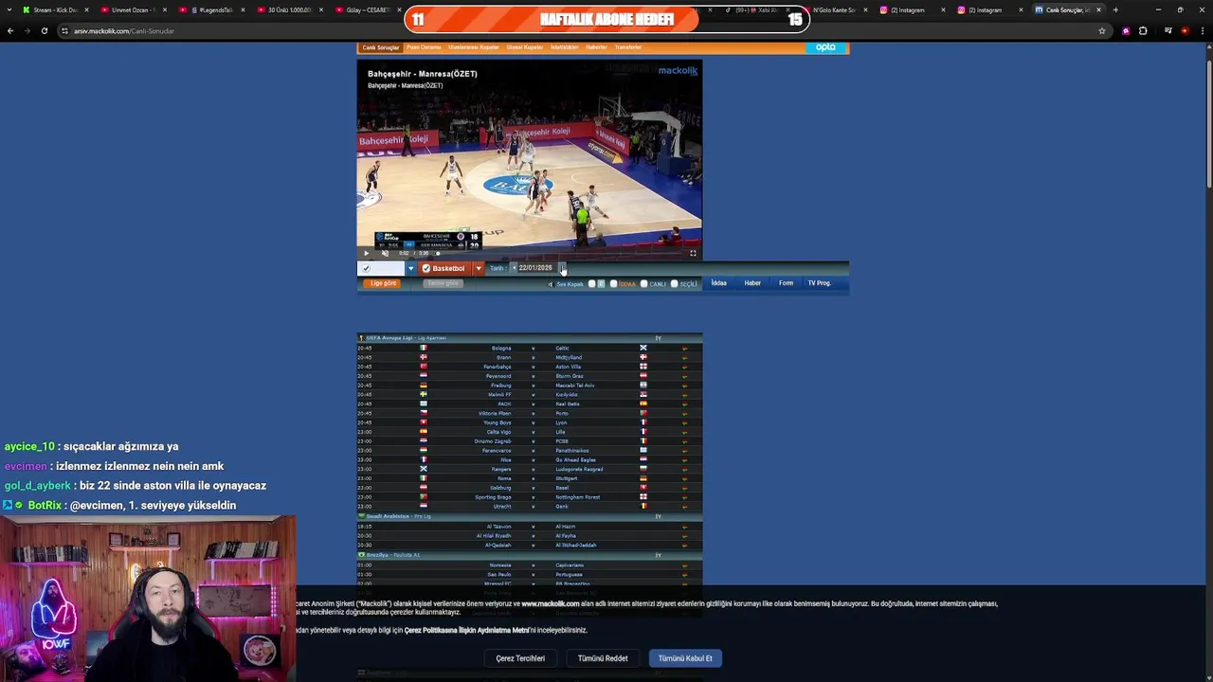Viewport: 1213px width, 682px height.
Task: Switch to Stream - Kick browser tab
Action: [x=55, y=9]
